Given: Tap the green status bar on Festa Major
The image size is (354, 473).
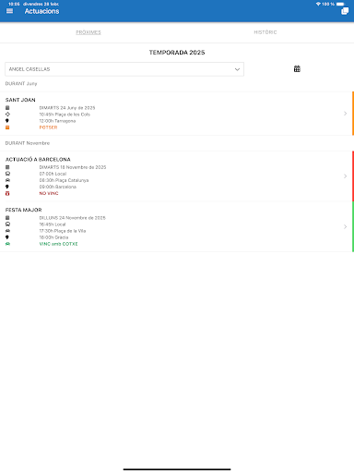Looking at the screenshot, I should (353, 226).
